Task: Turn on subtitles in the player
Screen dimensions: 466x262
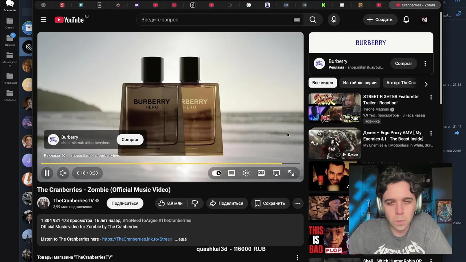Action: click(x=232, y=173)
